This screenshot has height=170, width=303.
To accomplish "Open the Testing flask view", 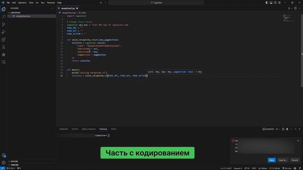I will [3, 47].
